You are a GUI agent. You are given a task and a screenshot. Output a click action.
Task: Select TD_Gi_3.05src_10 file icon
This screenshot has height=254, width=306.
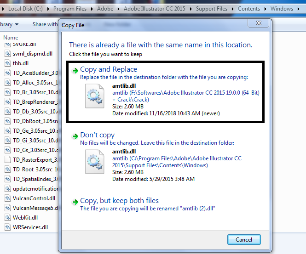click(7, 141)
